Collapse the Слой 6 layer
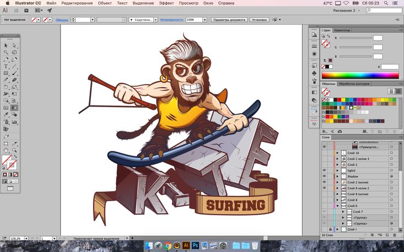404x252 pixels. (x=337, y=206)
